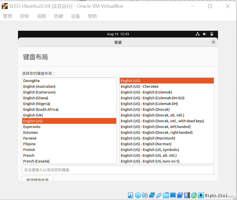Viewport: 237px width, 200px height.
Task: Select English (US, alt. intl.) variant
Action: pos(167,155)
